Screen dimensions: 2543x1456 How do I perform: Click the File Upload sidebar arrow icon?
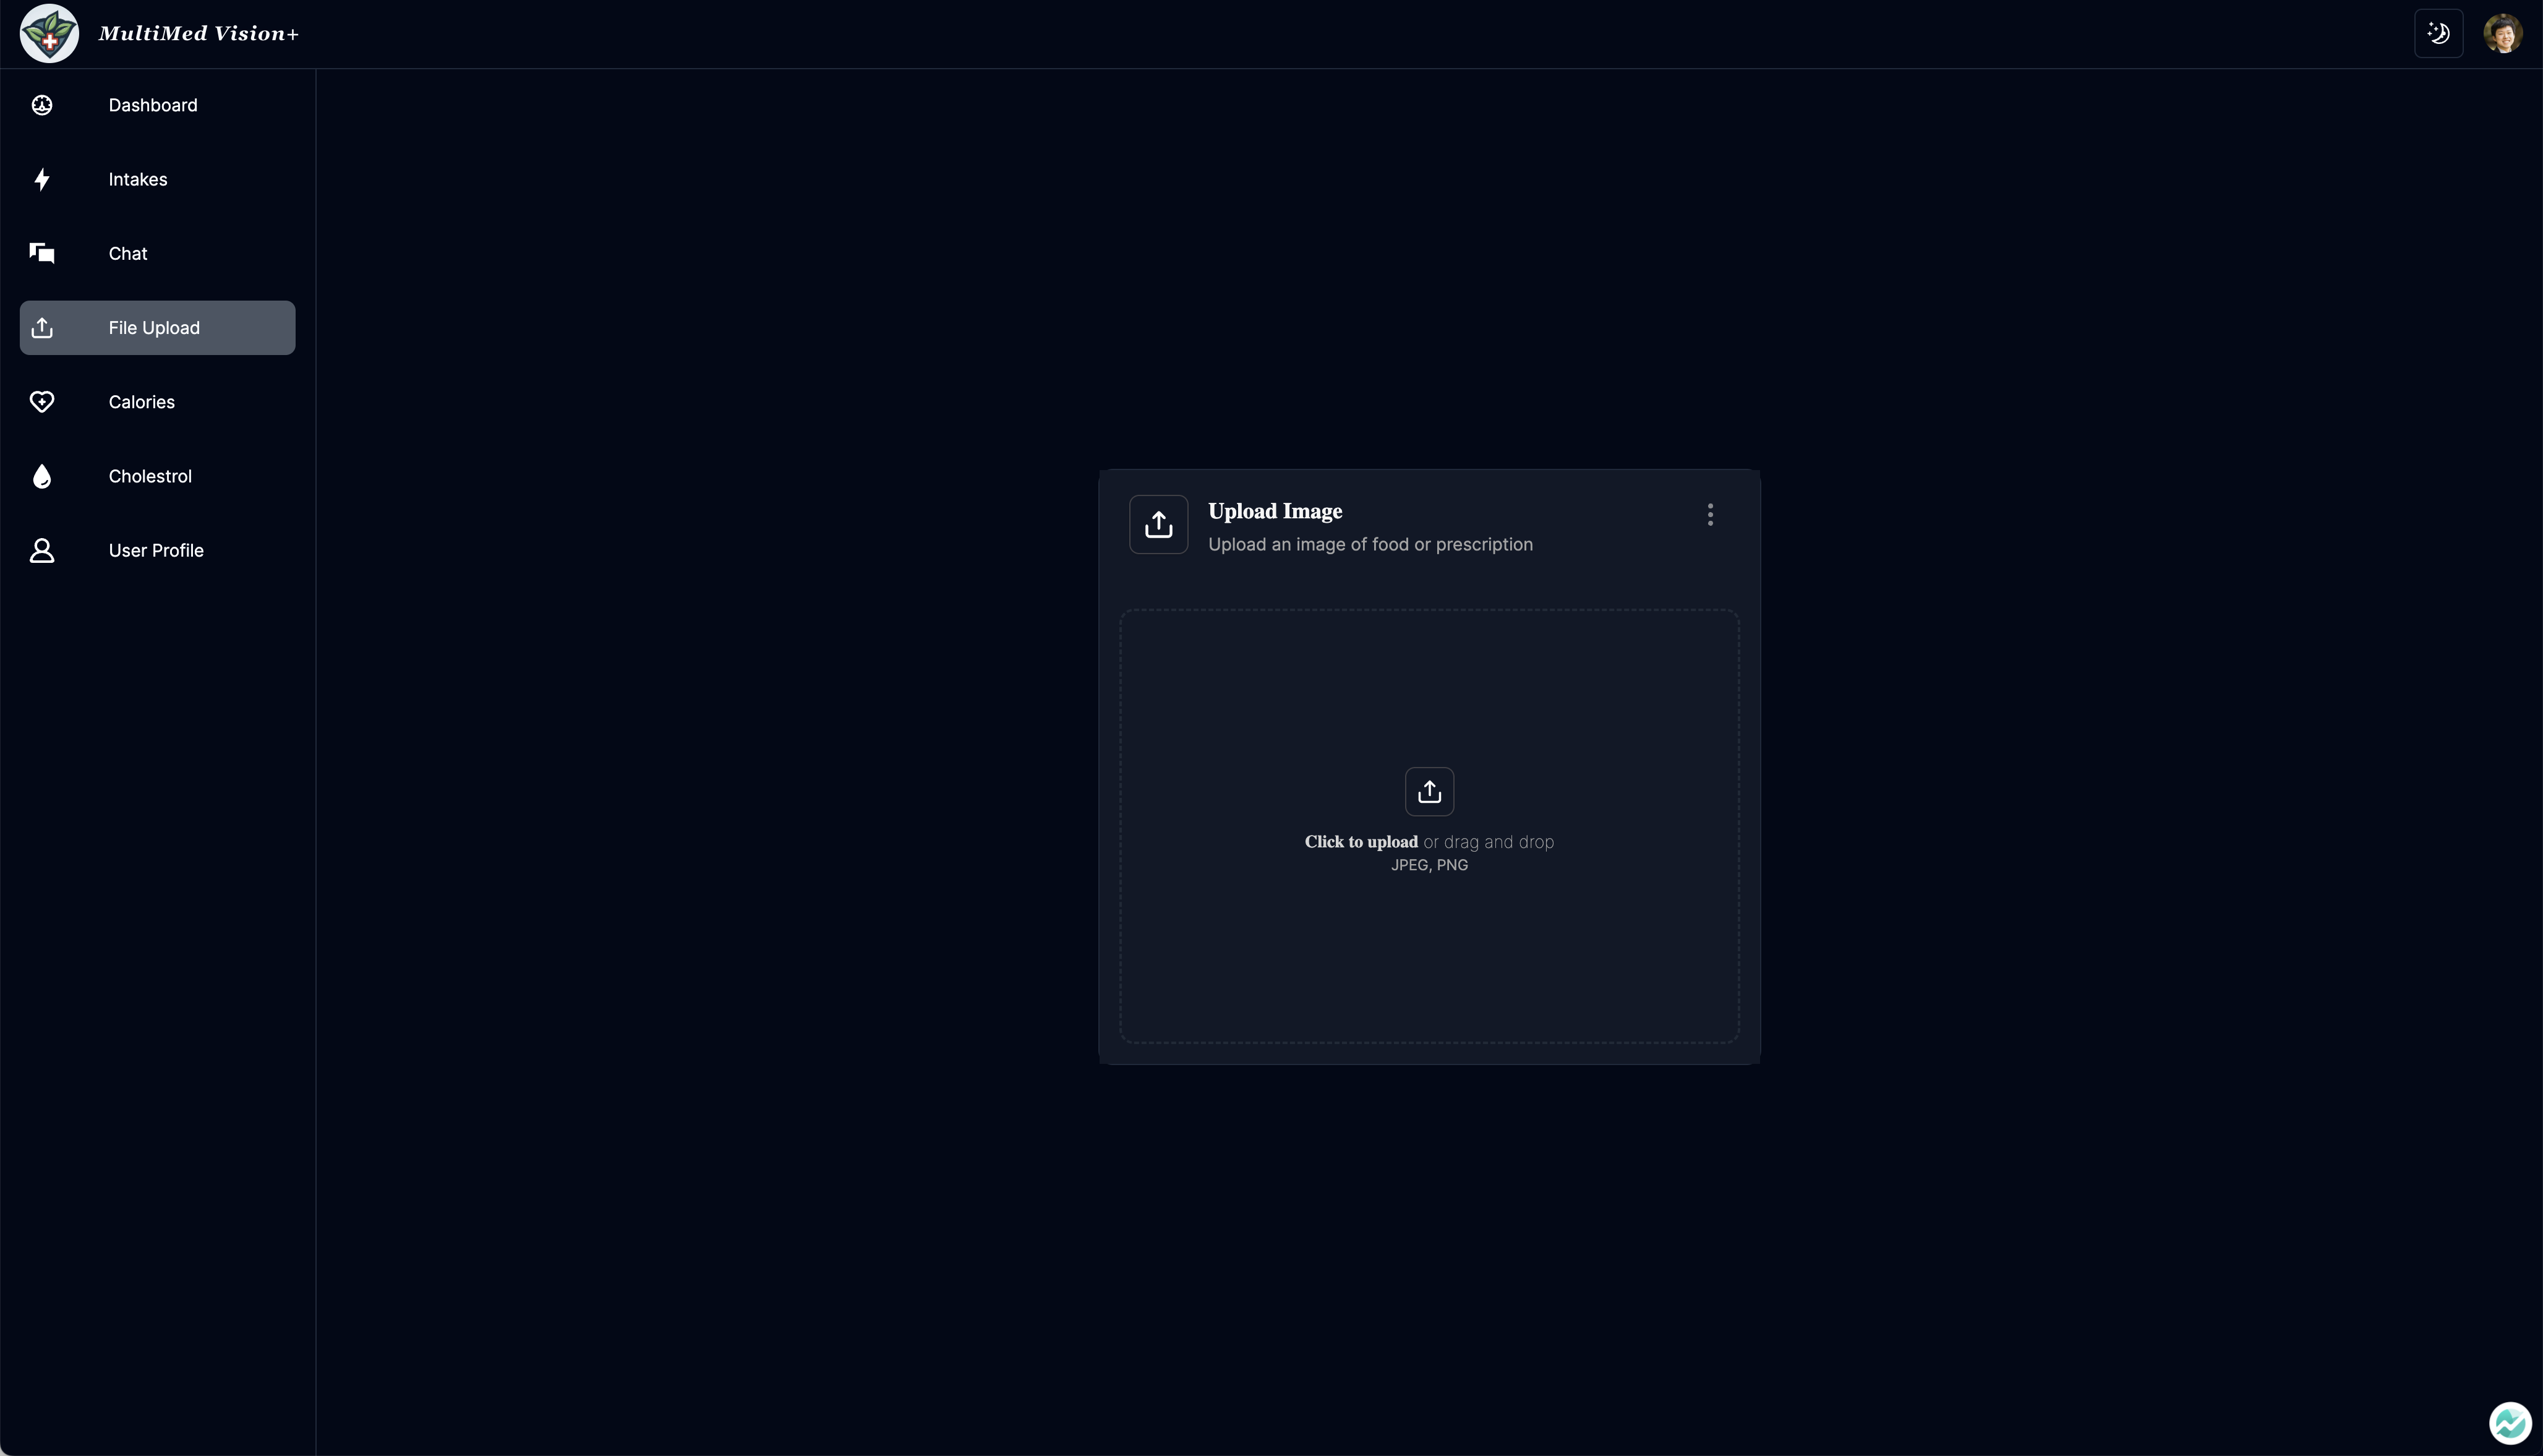tap(42, 328)
